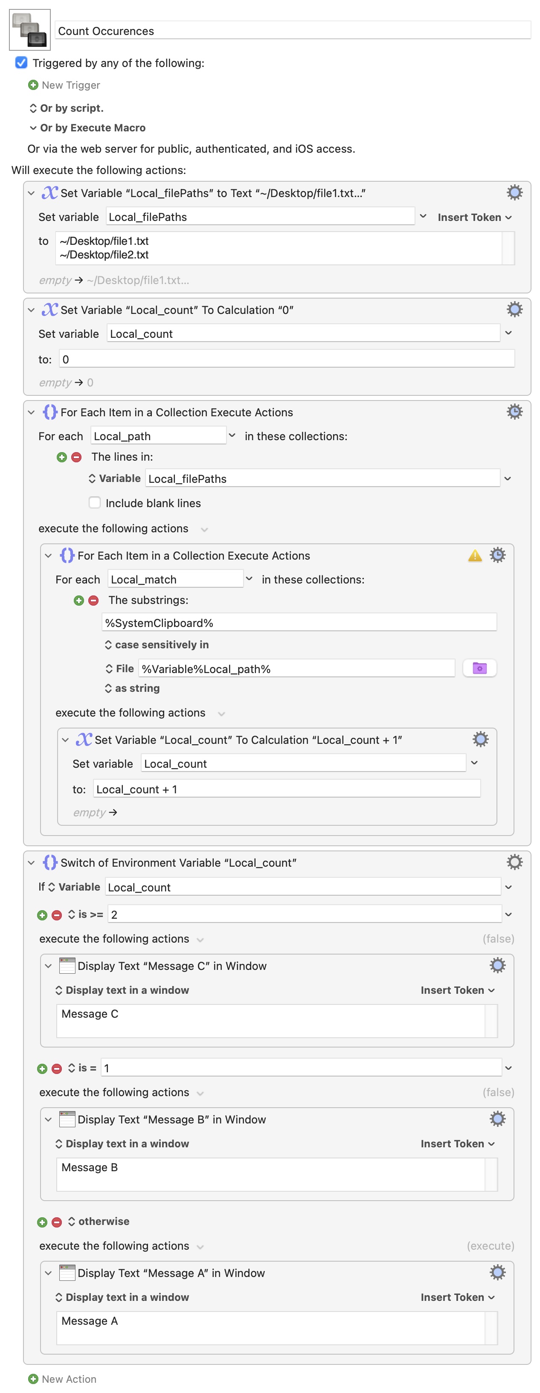Add a collection beside 'The substrings' using green plus
540x1393 pixels.
pos(79,600)
